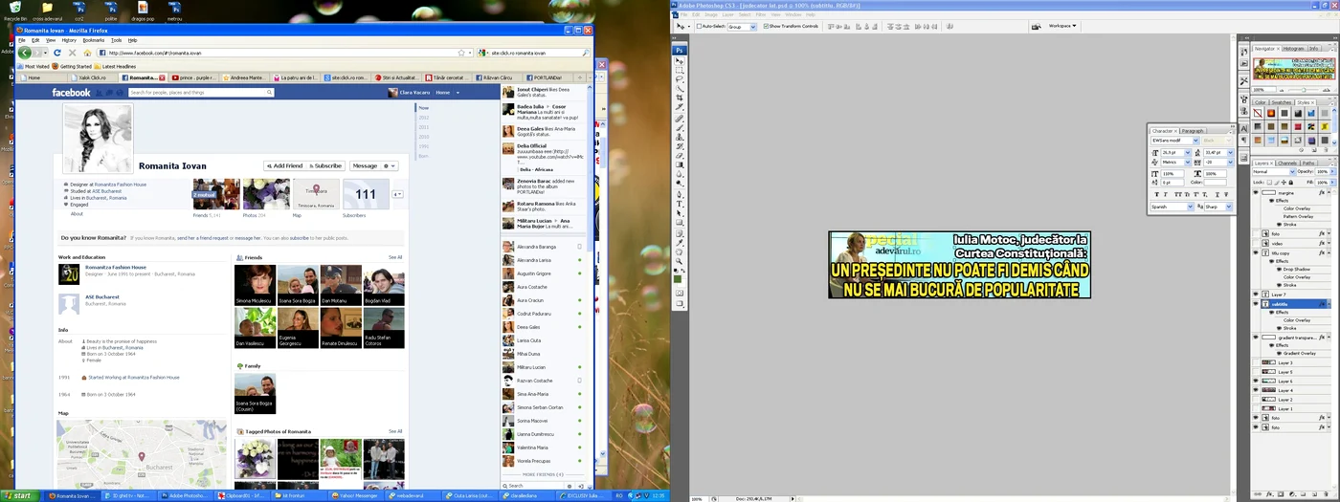Select the Move tool in Photoshop toolbox
Screen dimensions: 1340x502
click(680, 61)
